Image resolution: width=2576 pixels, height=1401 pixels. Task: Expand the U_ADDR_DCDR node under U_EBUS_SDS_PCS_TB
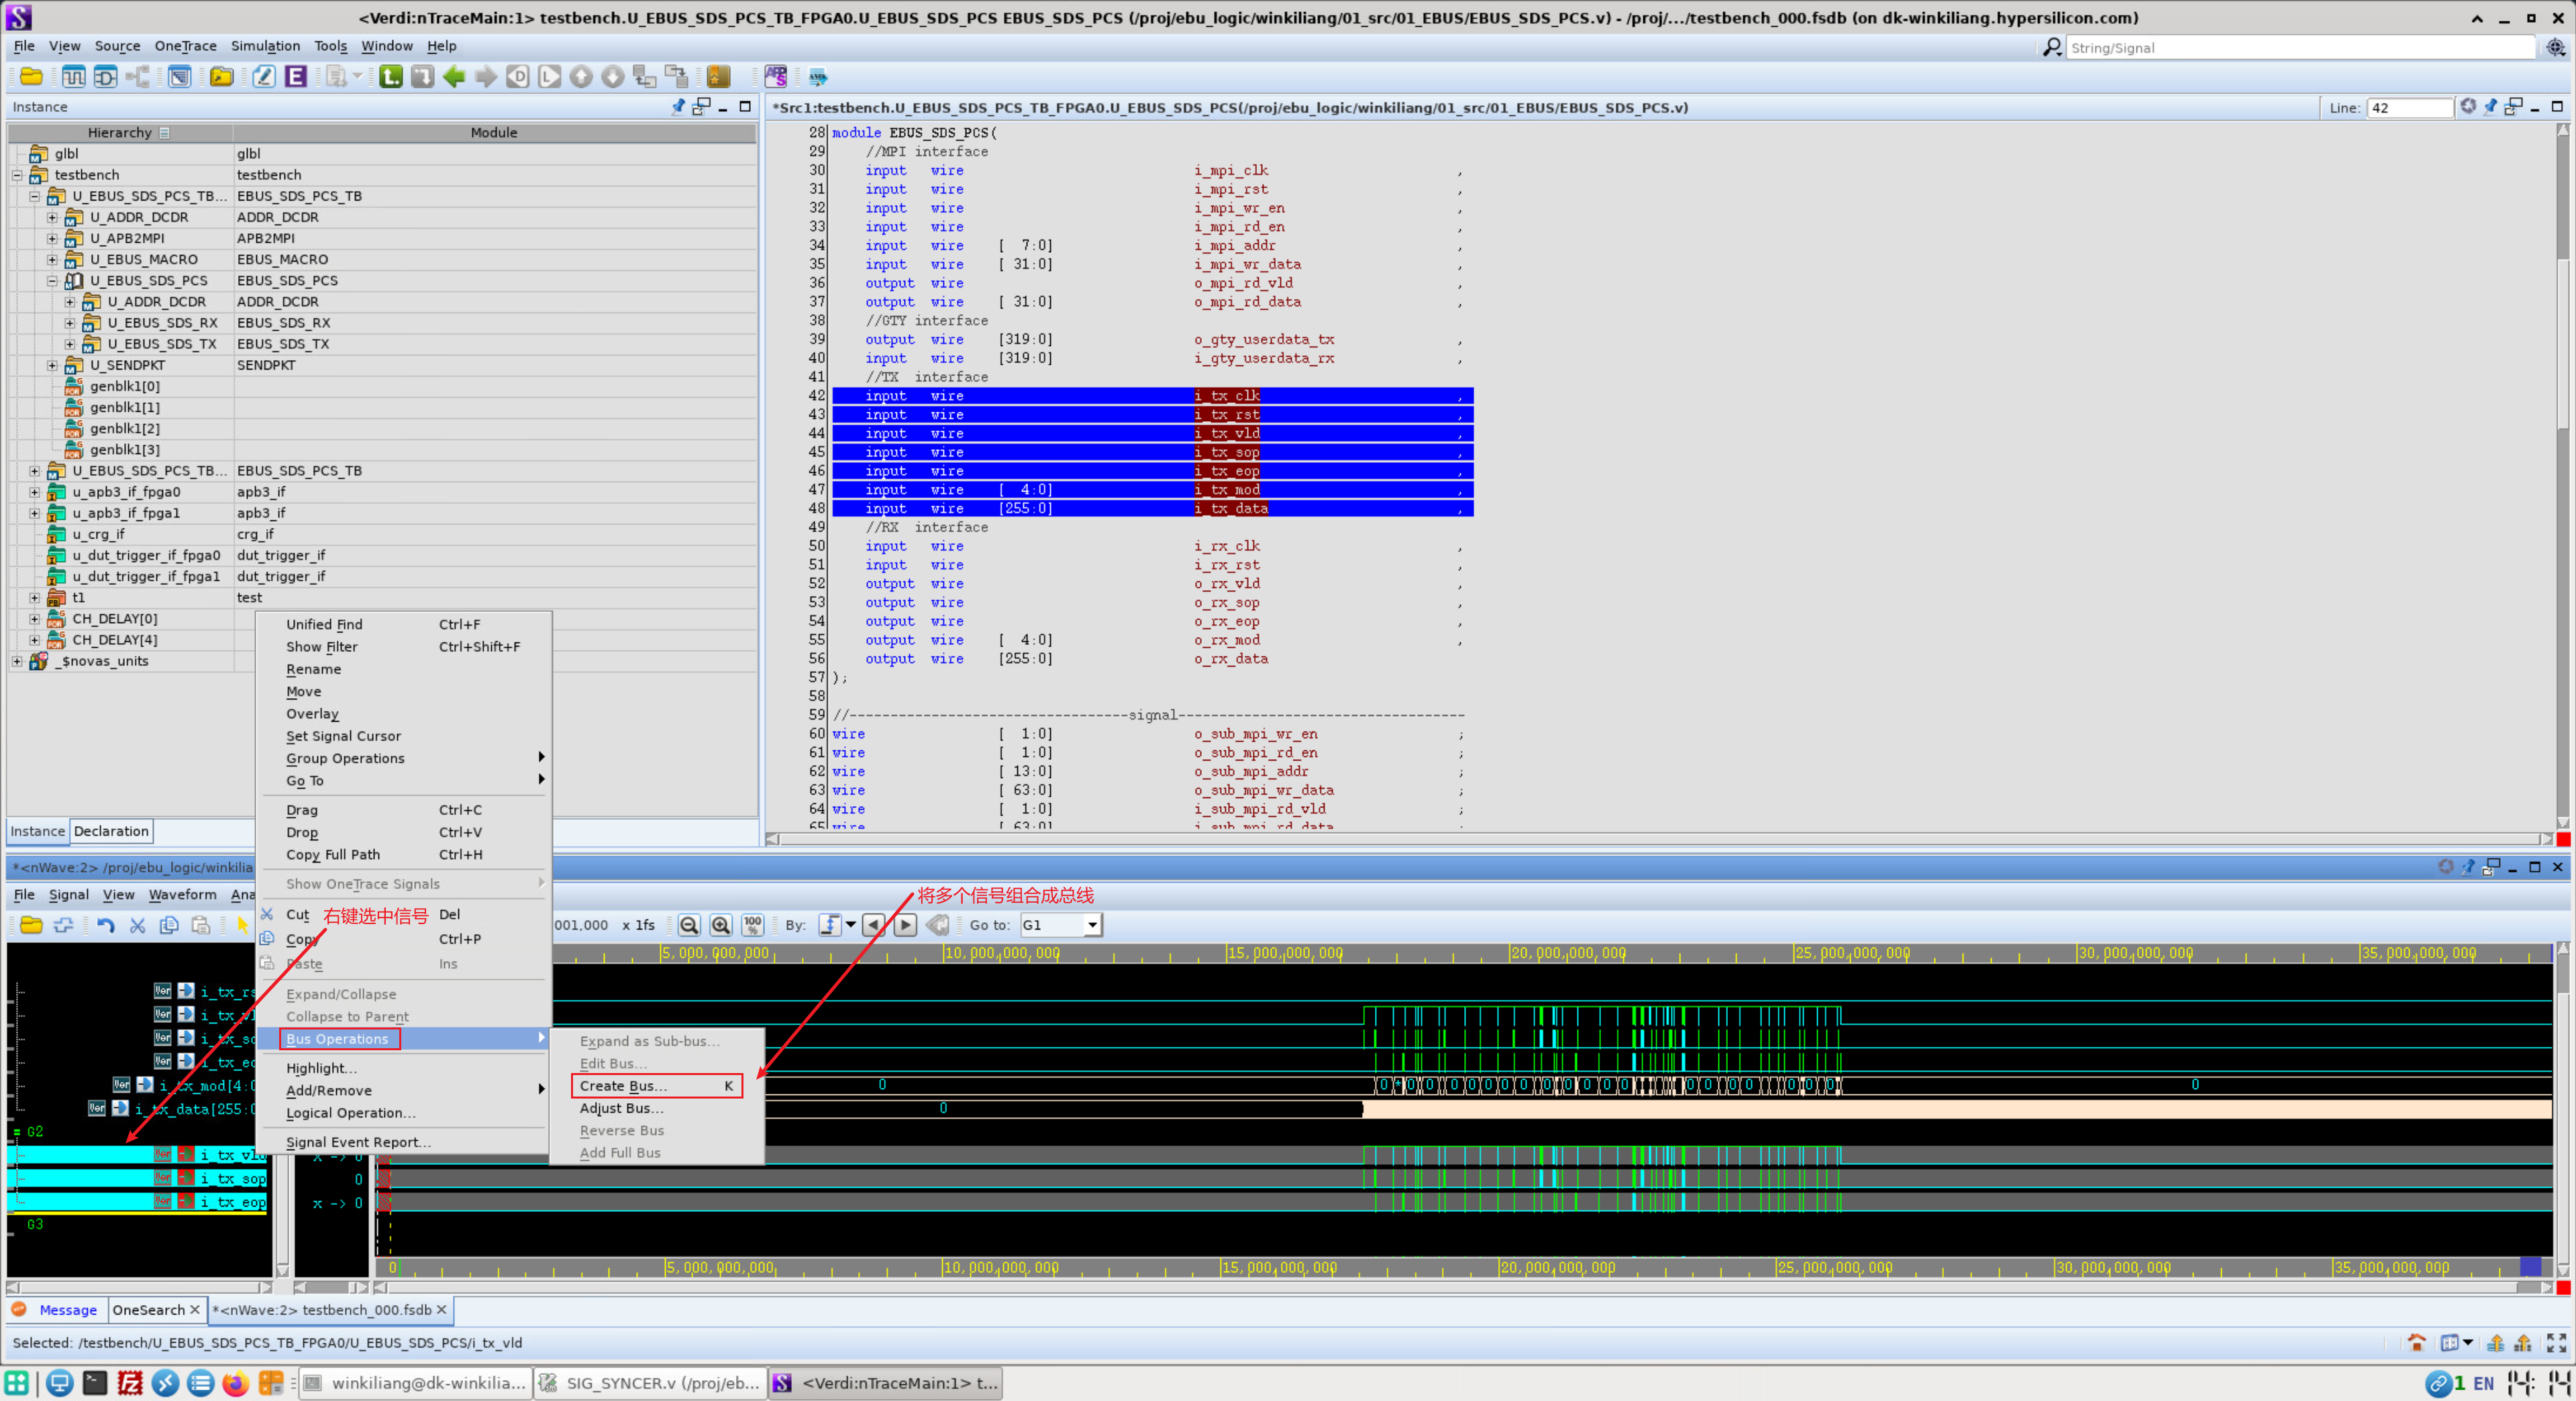tap(52, 217)
